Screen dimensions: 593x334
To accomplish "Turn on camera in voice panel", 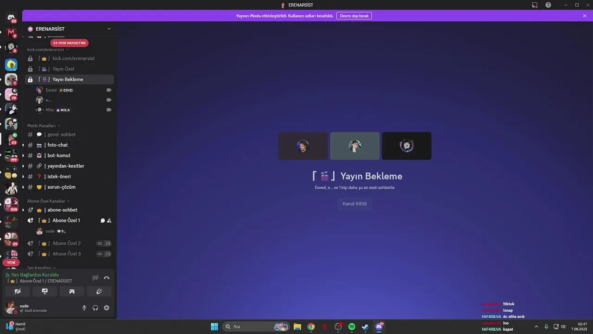I will 18,291.
